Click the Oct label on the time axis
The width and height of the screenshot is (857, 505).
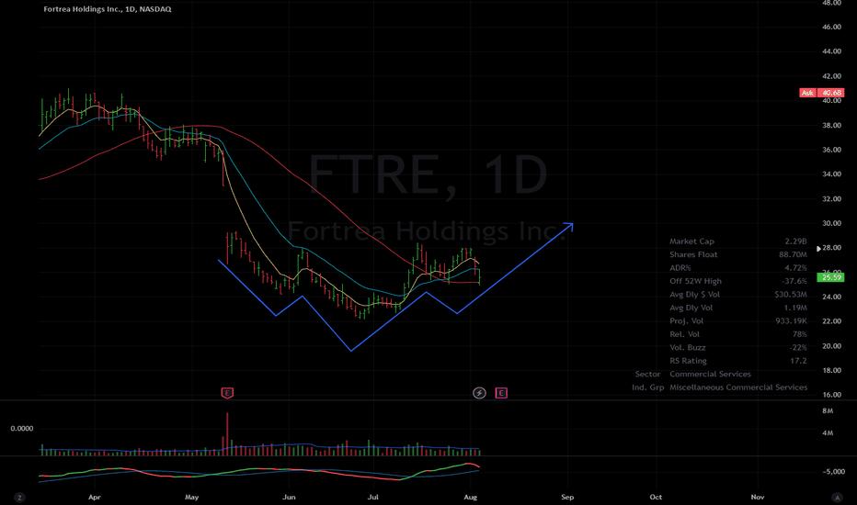[656, 497]
